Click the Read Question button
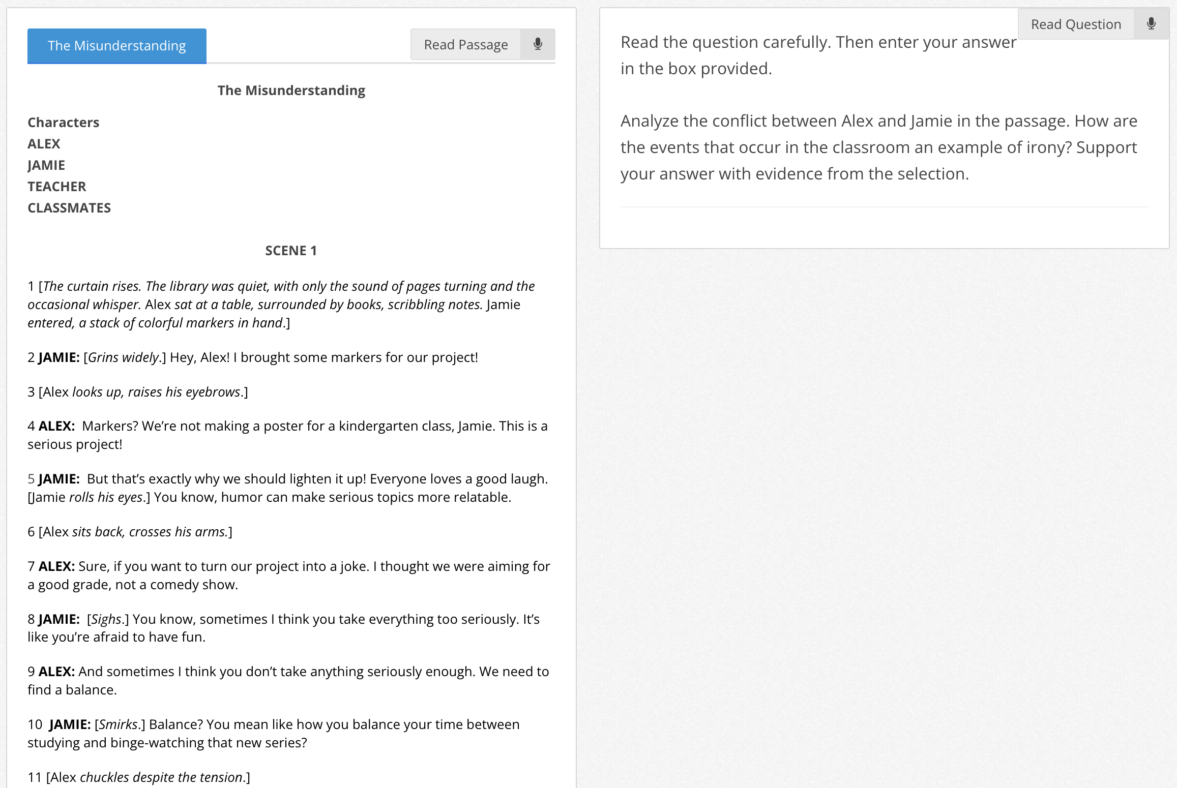The width and height of the screenshot is (1177, 788). (x=1076, y=24)
